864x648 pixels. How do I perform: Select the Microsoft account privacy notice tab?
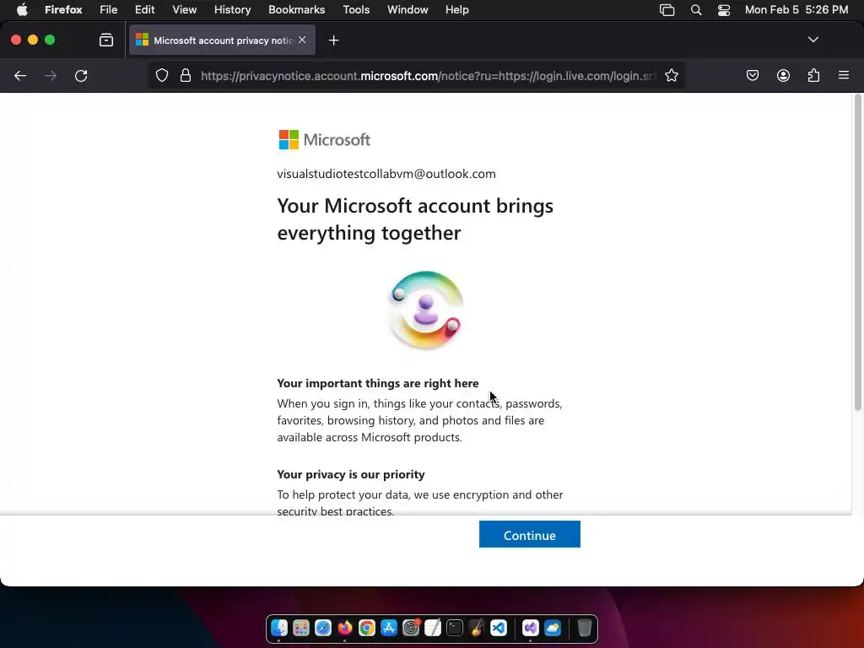point(222,40)
